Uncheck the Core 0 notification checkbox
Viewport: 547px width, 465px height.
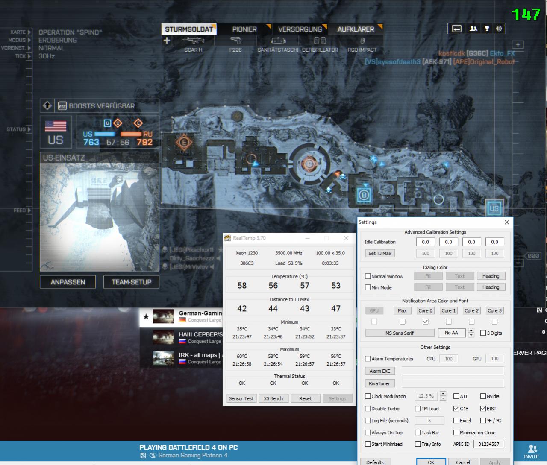pyautogui.click(x=426, y=322)
